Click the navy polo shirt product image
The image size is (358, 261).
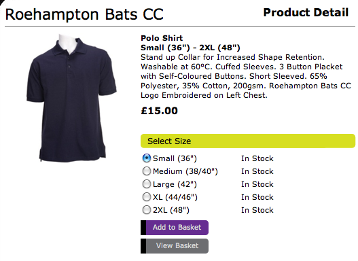(71, 98)
